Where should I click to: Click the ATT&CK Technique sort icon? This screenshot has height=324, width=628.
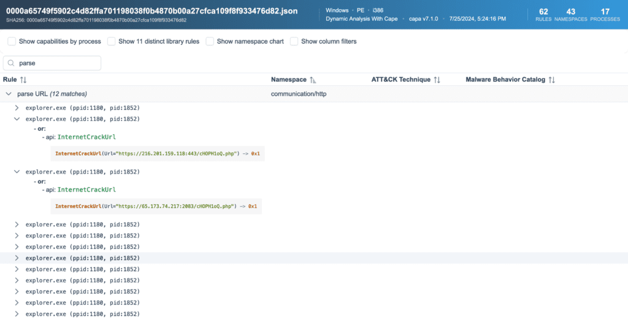[437, 80]
